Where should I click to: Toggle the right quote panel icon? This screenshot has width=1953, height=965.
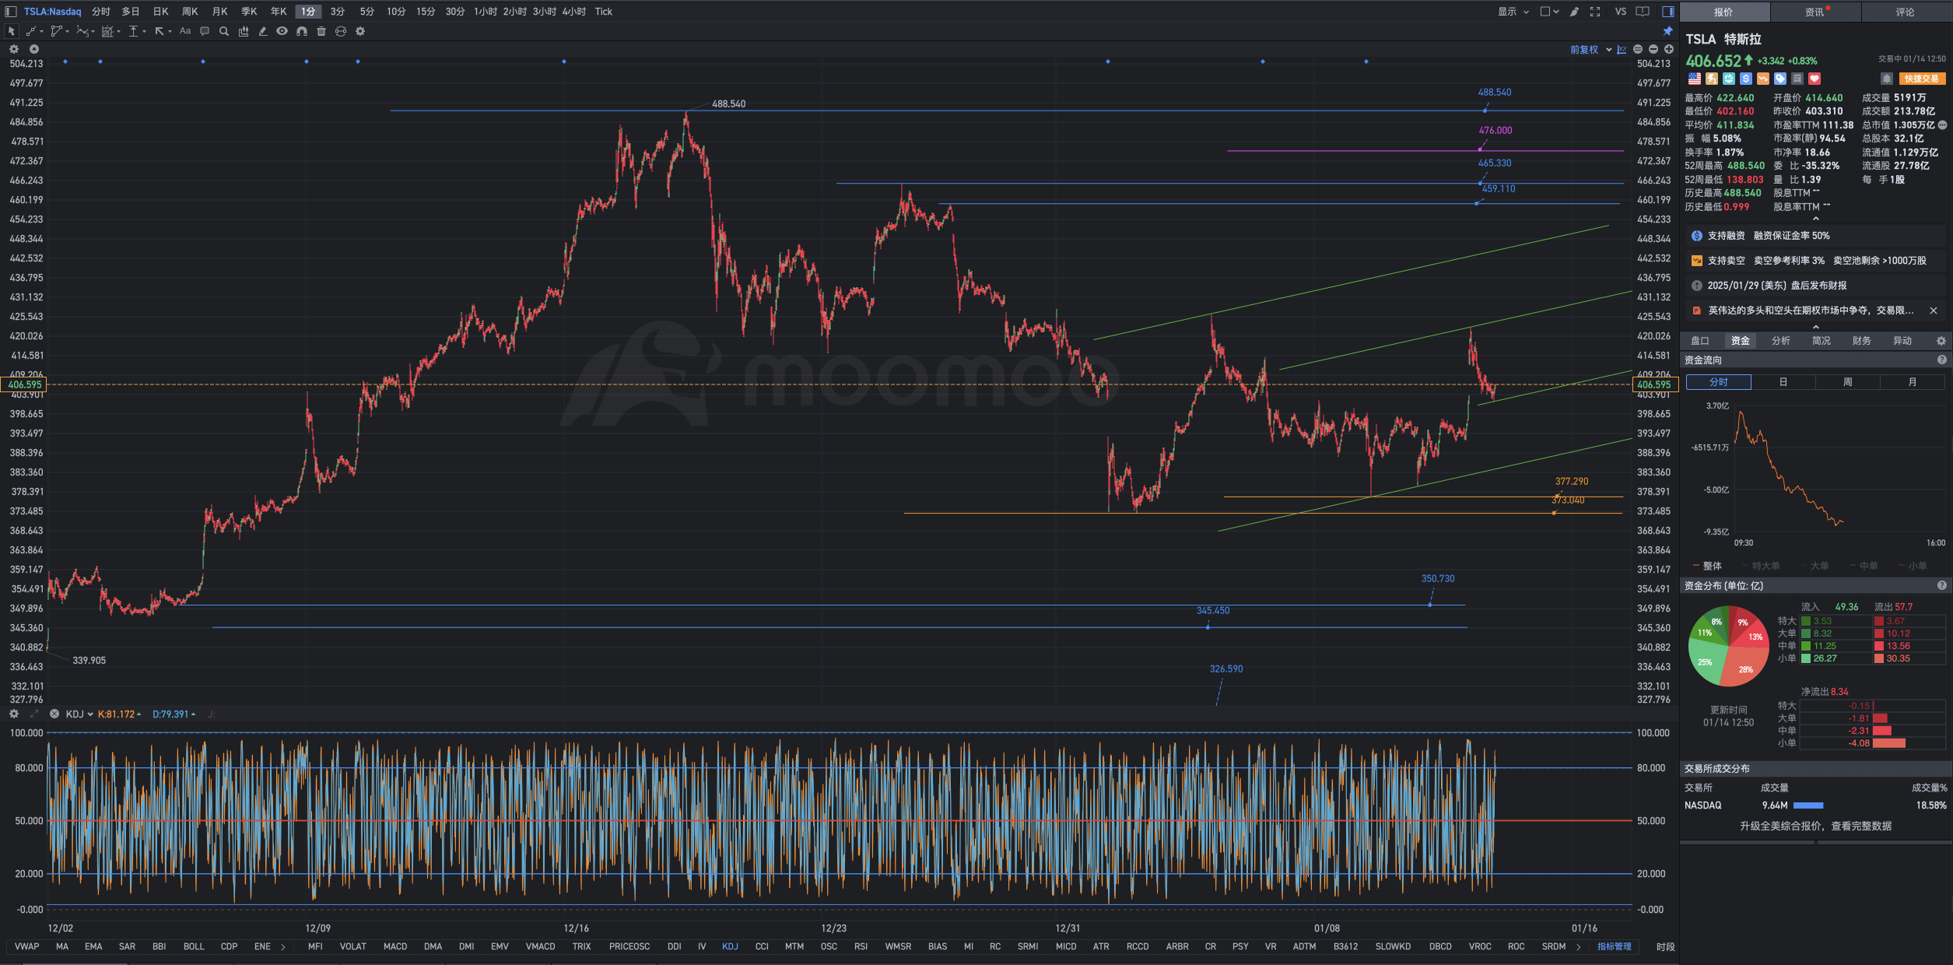tap(1667, 12)
